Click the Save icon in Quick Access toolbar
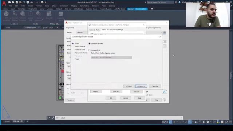Screen dimensions: 233x131 click(x=17, y=2)
